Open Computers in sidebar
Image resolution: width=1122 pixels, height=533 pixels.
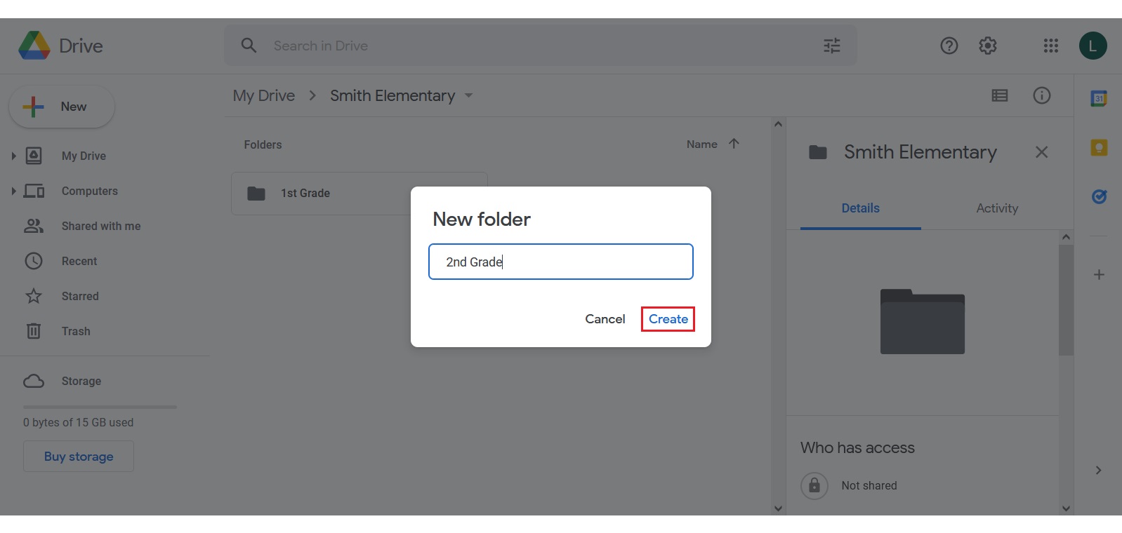pos(90,191)
